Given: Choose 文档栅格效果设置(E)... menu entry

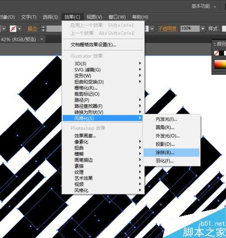Looking at the screenshot, I should pos(103,45).
